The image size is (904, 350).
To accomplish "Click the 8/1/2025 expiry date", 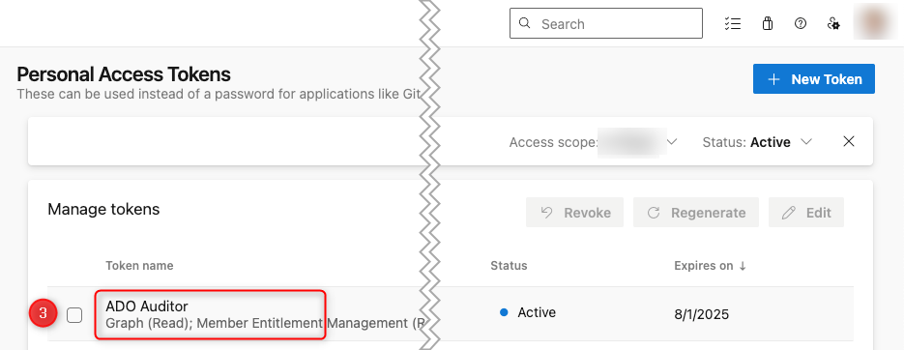I will (x=702, y=314).
